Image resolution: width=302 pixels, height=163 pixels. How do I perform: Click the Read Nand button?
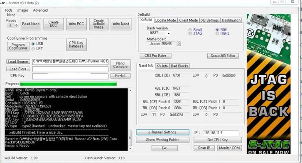(31, 24)
